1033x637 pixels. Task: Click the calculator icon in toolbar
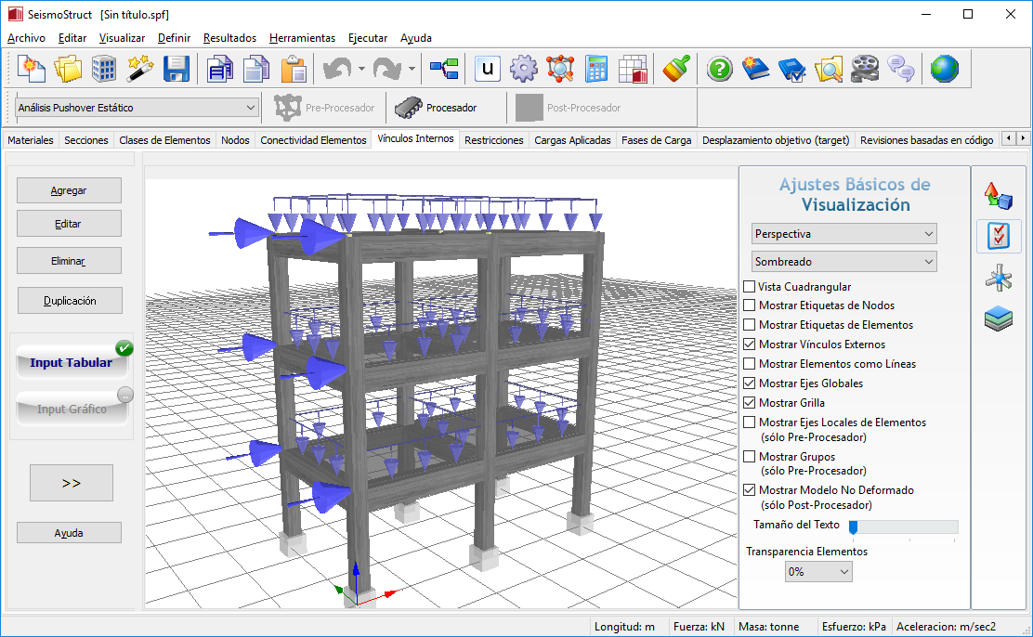[596, 69]
